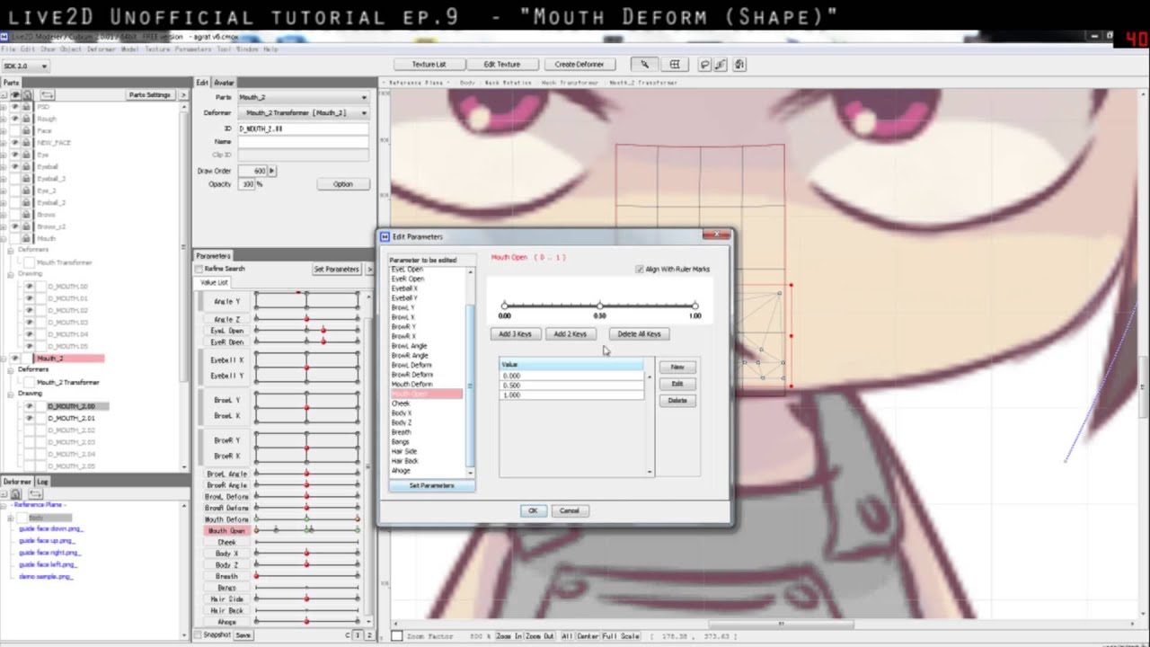Click Add 3 Keys button in dialog
The width and height of the screenshot is (1150, 647).
pyautogui.click(x=516, y=334)
